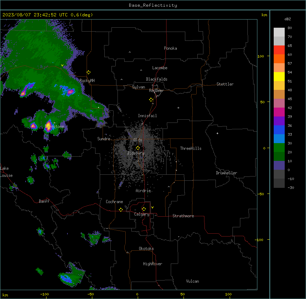The width and height of the screenshot is (306, 299).
Task: Pick the yellow 54 dBZ legend swatch
Action: pos(279,76)
